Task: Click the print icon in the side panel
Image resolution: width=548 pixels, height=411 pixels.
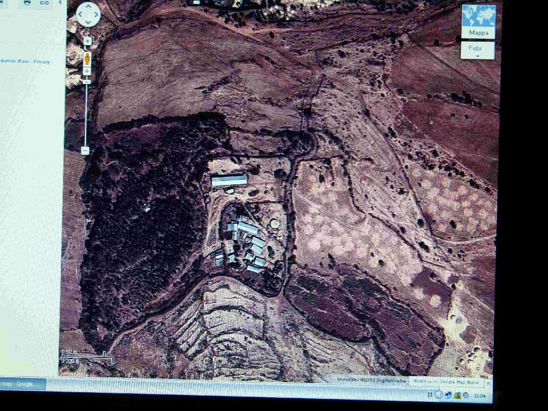Action: coord(27,3)
